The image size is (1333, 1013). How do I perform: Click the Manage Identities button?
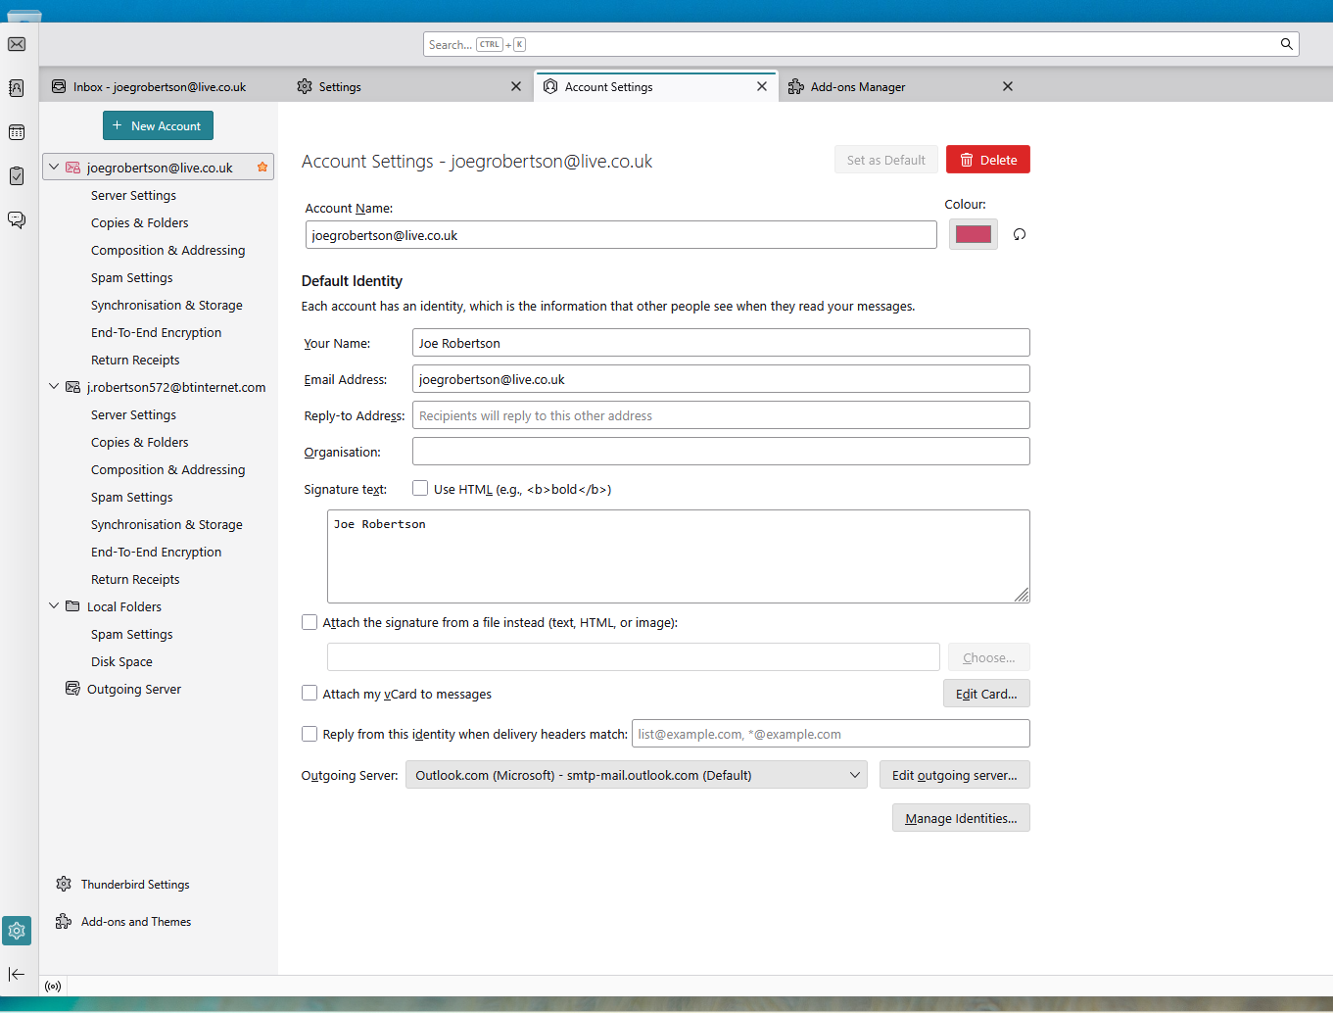tap(960, 818)
